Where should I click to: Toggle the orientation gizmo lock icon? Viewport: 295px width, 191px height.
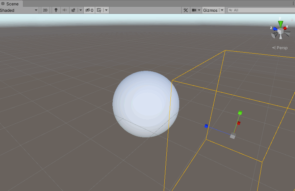coord(292,20)
